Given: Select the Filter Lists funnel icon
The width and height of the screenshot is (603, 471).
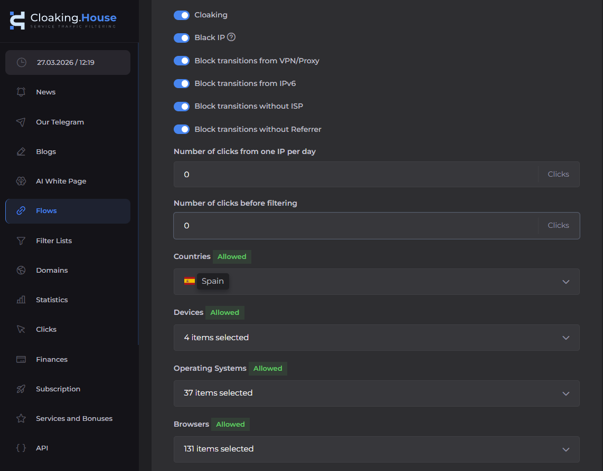Looking at the screenshot, I should click(21, 241).
